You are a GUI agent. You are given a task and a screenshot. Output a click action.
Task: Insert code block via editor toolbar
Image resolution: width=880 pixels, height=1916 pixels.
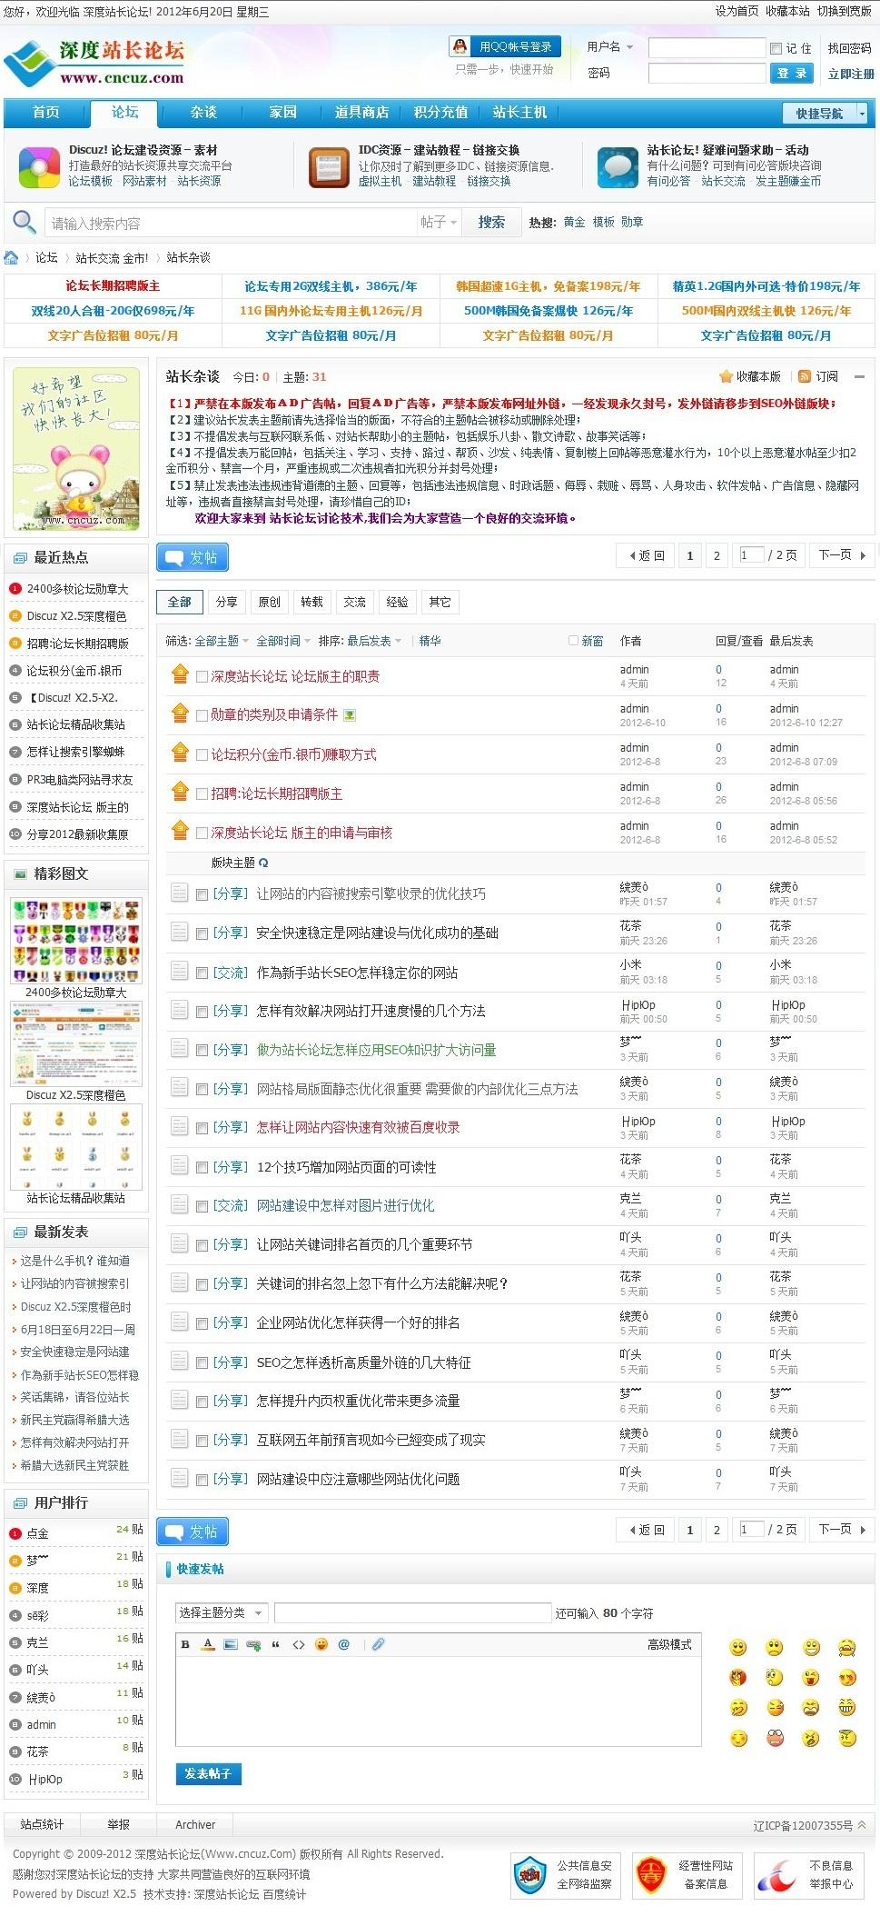(298, 1644)
